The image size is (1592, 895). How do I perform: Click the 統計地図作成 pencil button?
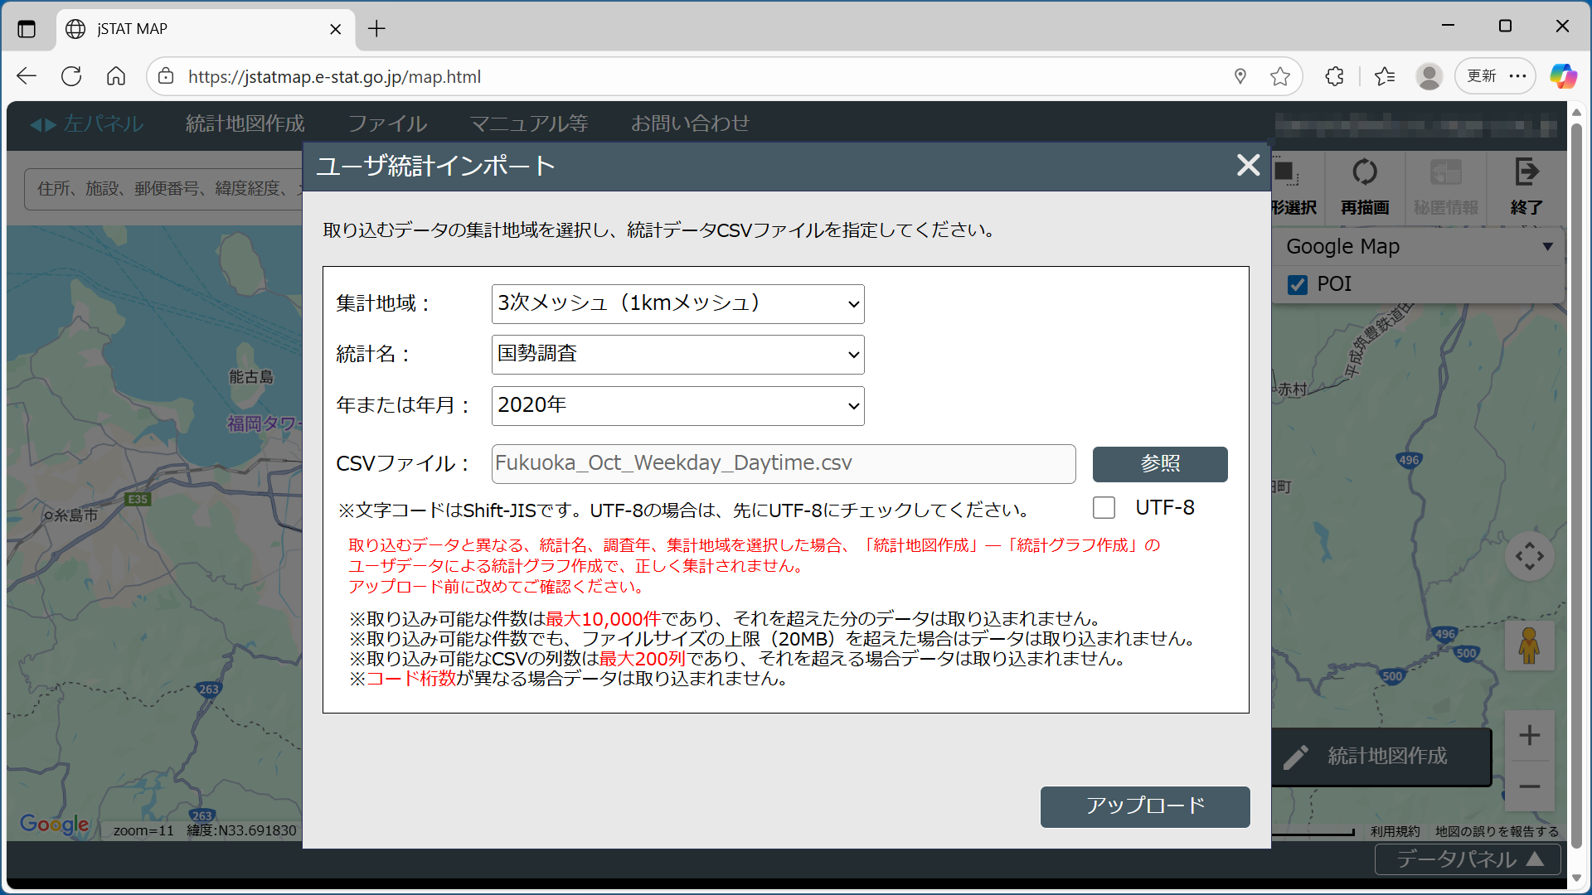point(1381,756)
